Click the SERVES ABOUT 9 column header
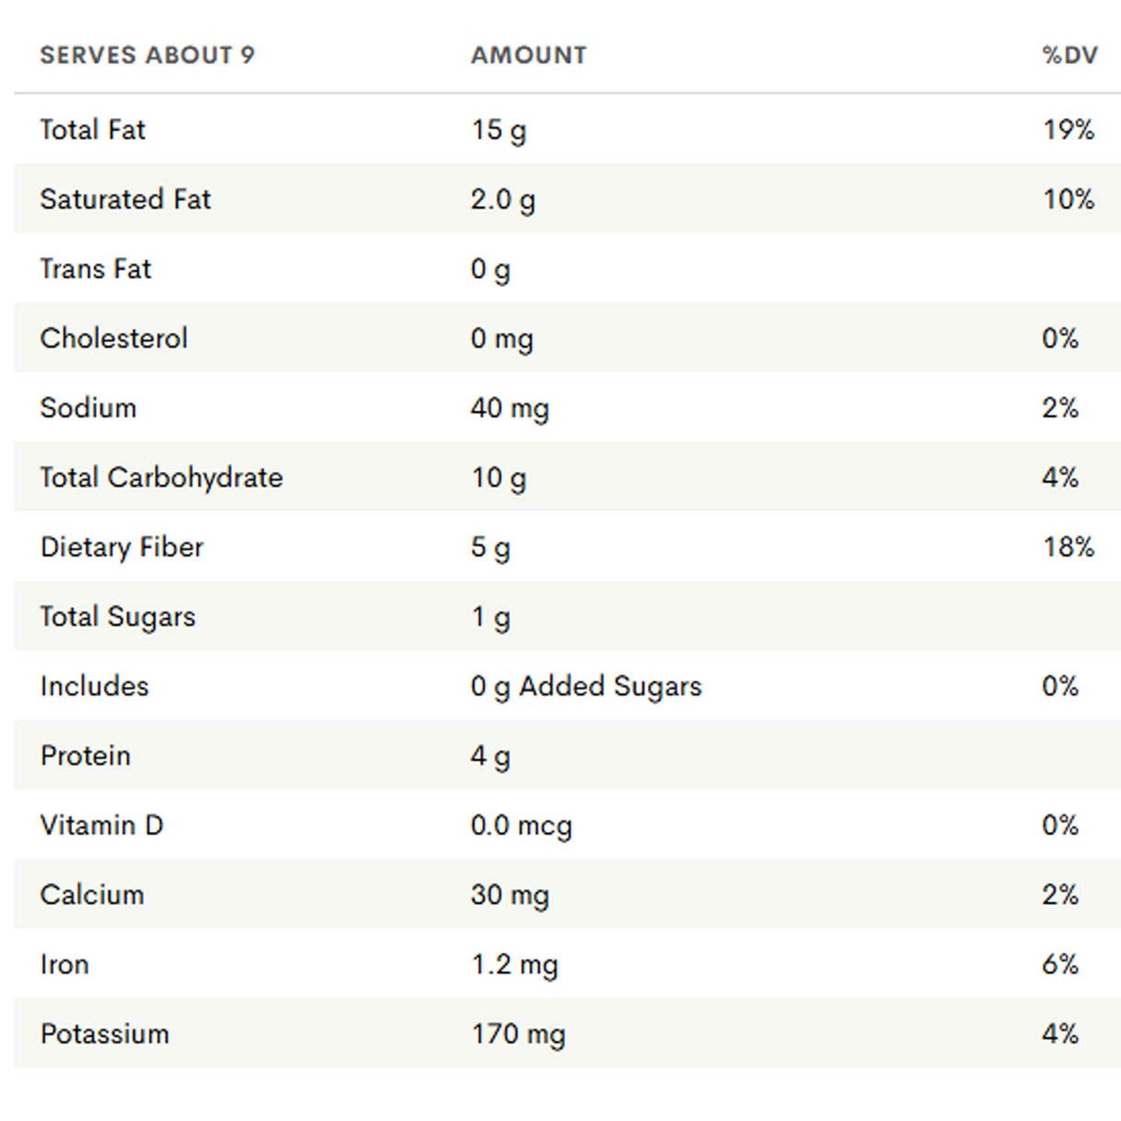The image size is (1121, 1121). click(x=147, y=55)
